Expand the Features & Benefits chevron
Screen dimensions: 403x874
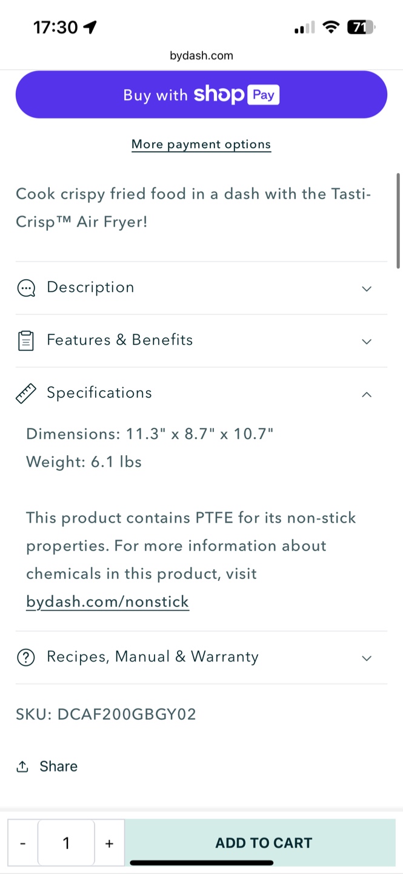(367, 341)
